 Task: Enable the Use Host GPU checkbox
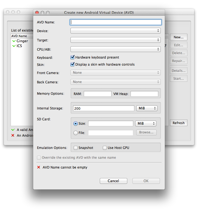pyautogui.click(x=105, y=148)
